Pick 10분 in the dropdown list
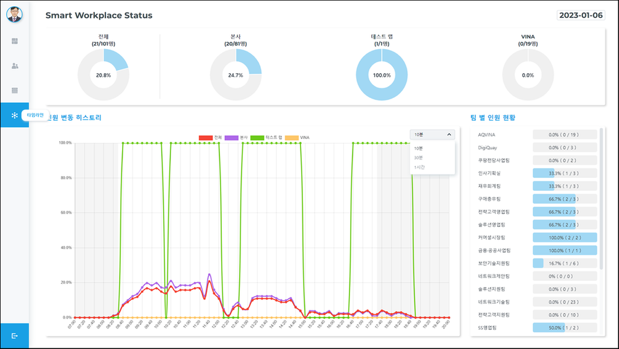This screenshot has width=619, height=349. (x=419, y=149)
